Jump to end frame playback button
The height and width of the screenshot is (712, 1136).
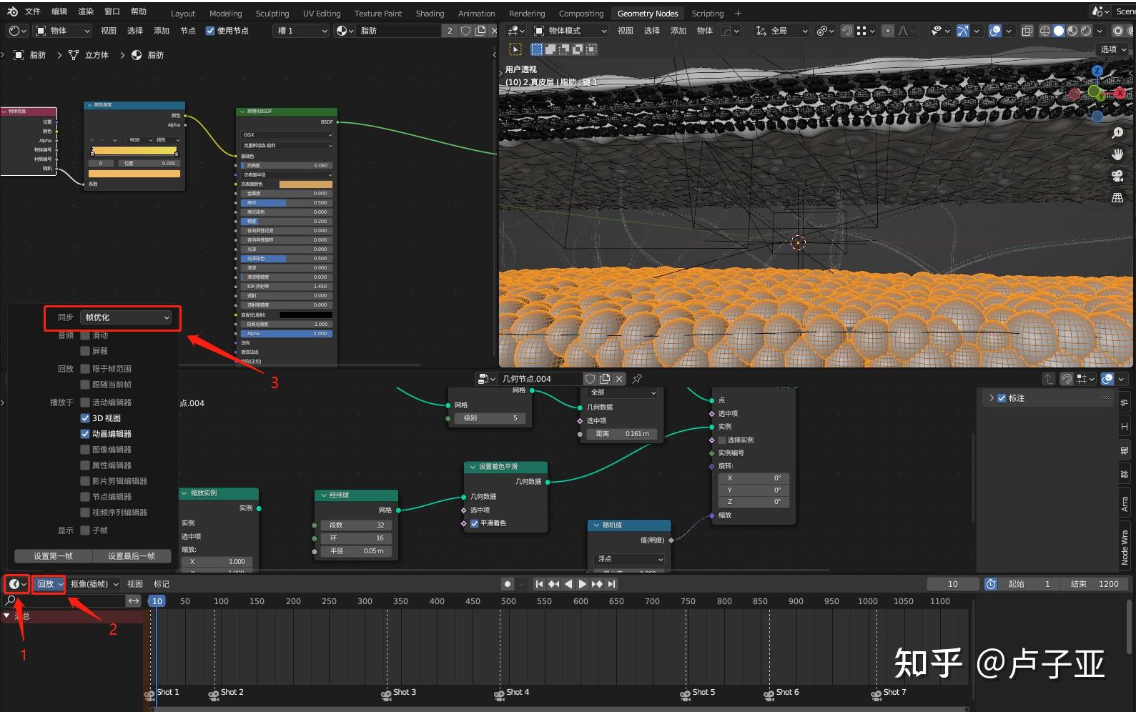pos(611,584)
